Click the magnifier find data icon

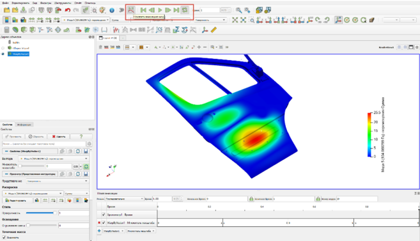[94, 10]
